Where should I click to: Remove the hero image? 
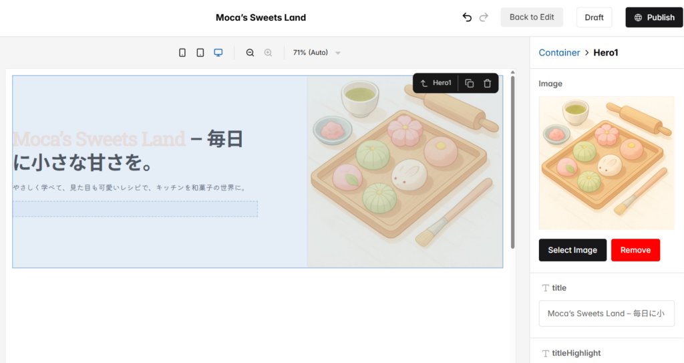tap(635, 250)
